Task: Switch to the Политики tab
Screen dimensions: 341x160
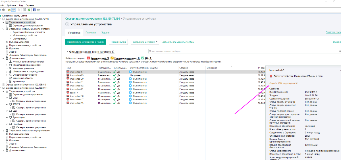Action: pos(90,33)
